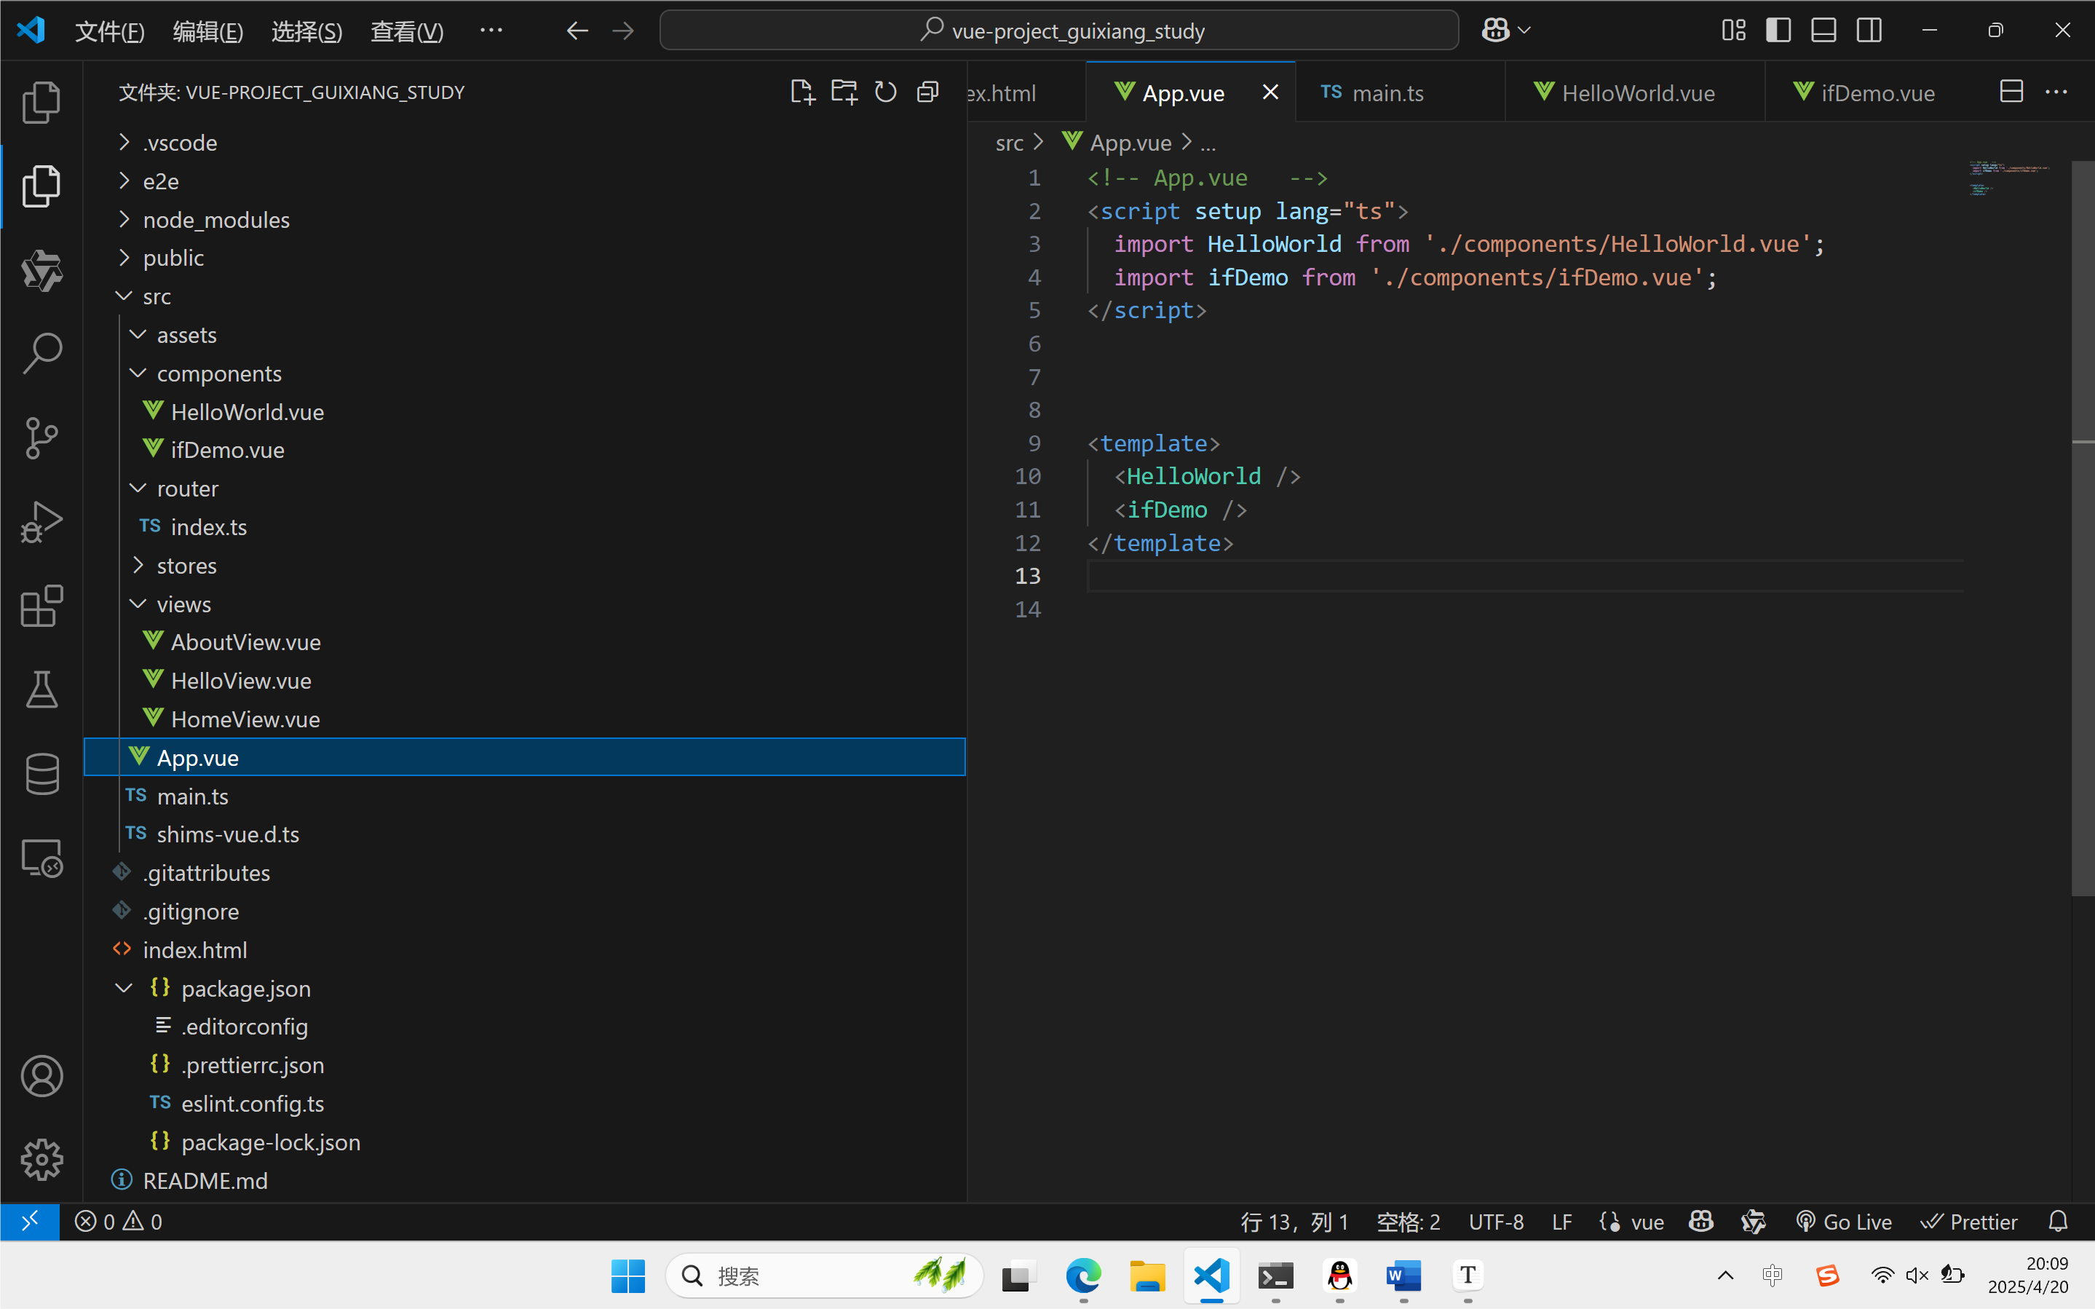
Task: Toggle secondary side bar visibility
Action: [1869, 31]
